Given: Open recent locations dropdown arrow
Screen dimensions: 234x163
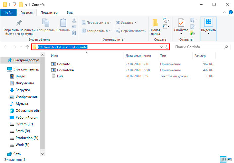Looking at the screenshot, I should click(x=21, y=47).
